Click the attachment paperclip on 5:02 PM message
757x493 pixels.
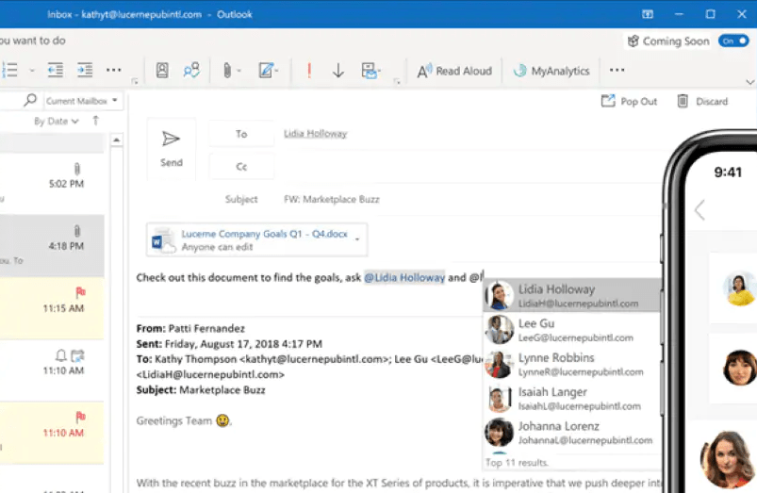point(76,169)
